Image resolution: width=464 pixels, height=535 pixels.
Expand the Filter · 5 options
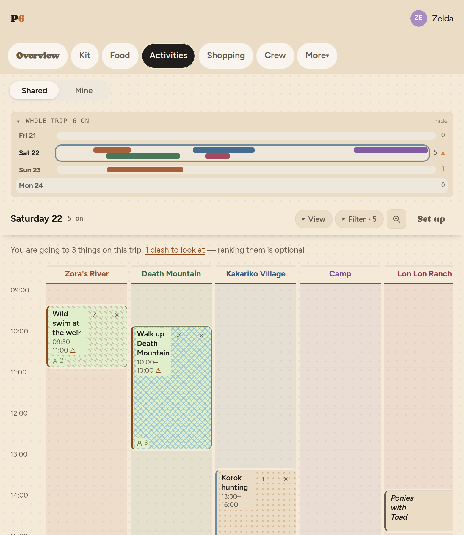pyautogui.click(x=359, y=219)
